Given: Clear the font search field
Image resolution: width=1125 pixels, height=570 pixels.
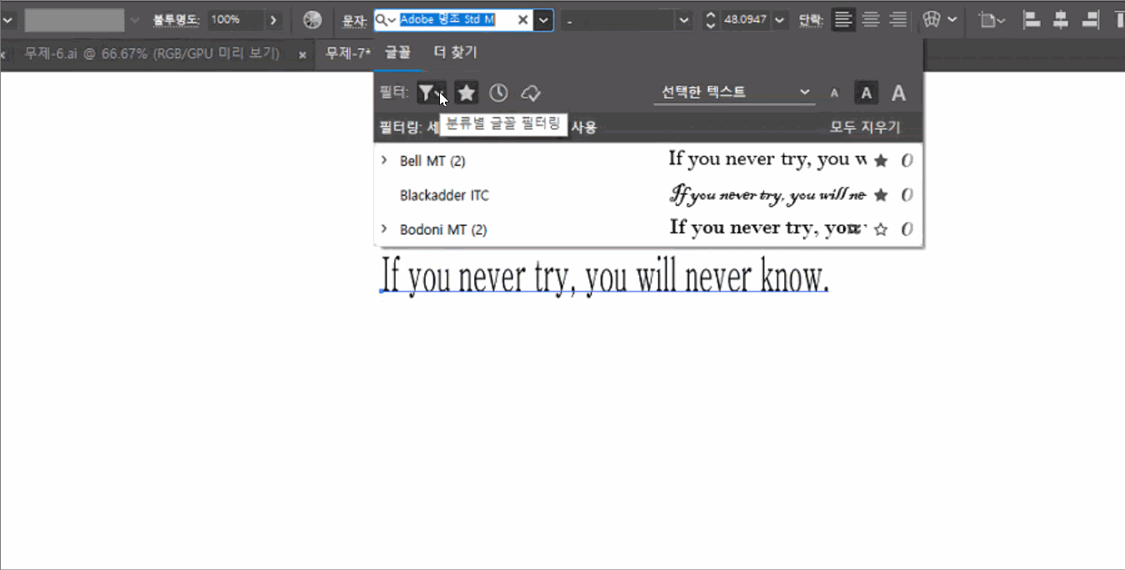Looking at the screenshot, I should [523, 20].
